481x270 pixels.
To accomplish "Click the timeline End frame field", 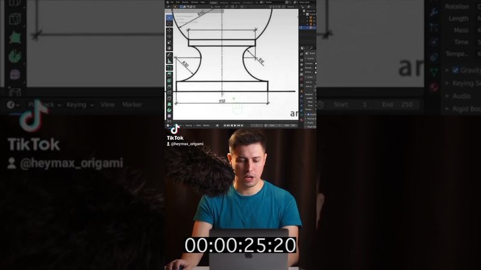I will click(290, 125).
